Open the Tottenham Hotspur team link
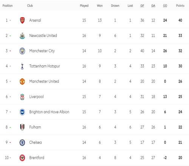Screen dimensions: 189x166 [x=45, y=66]
